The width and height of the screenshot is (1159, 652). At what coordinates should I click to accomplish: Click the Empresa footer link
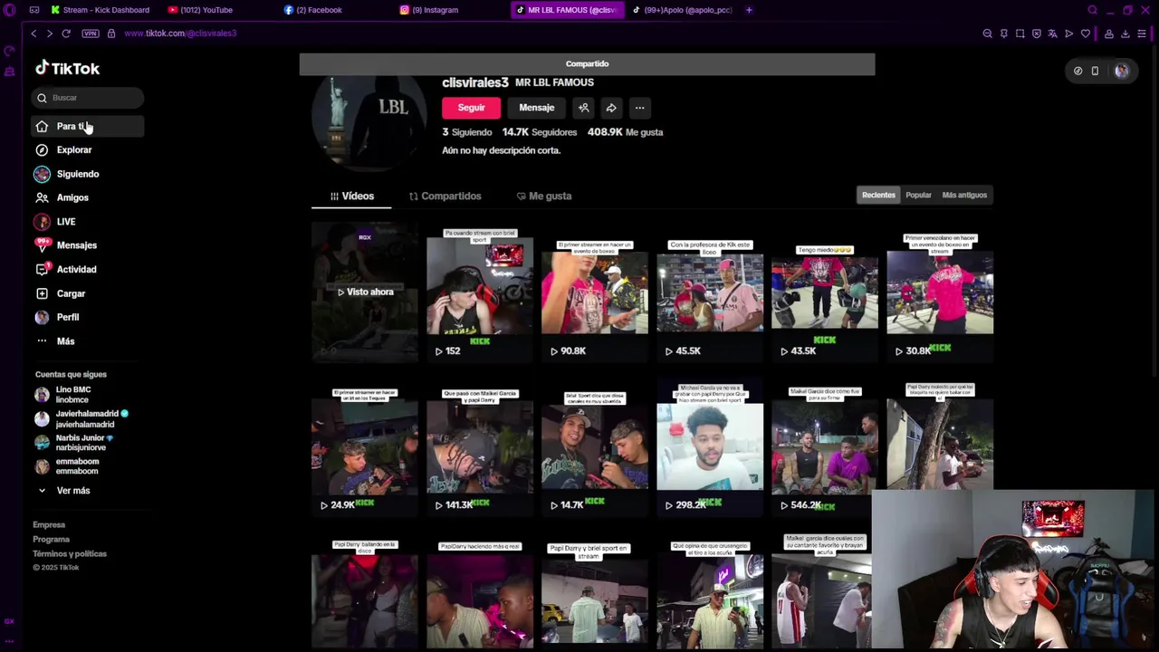coord(49,524)
